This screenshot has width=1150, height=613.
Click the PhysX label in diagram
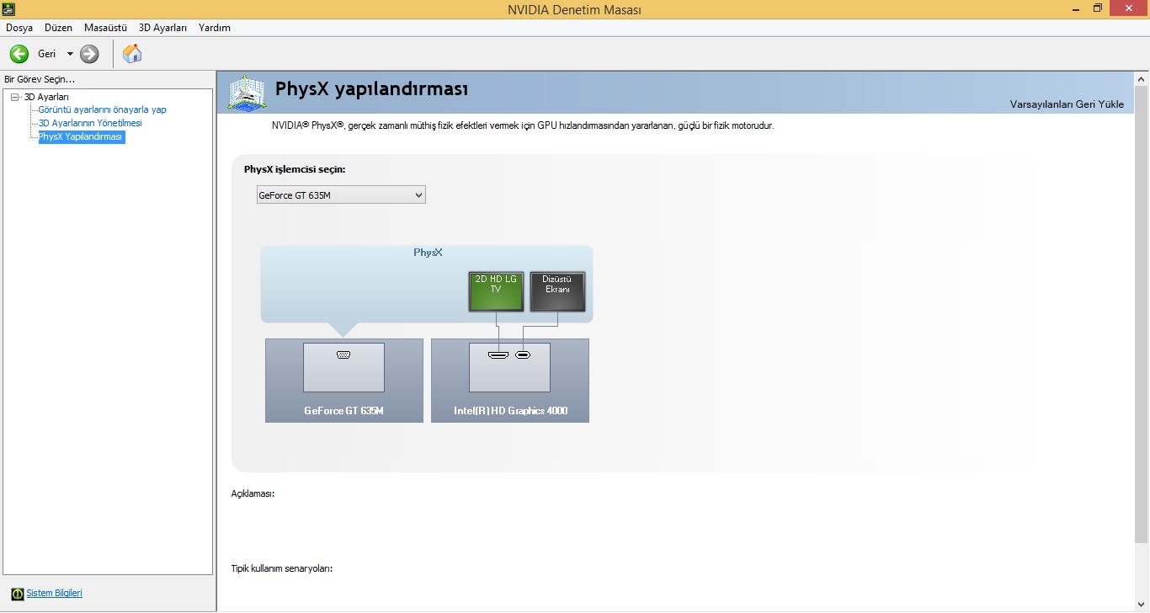[x=428, y=253]
